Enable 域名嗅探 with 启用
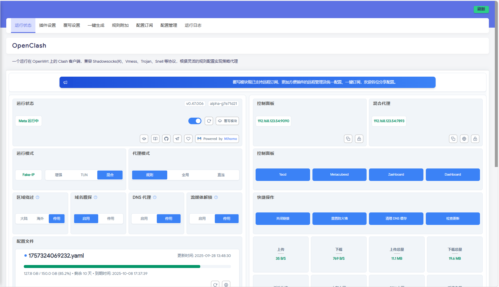 click(x=86, y=219)
